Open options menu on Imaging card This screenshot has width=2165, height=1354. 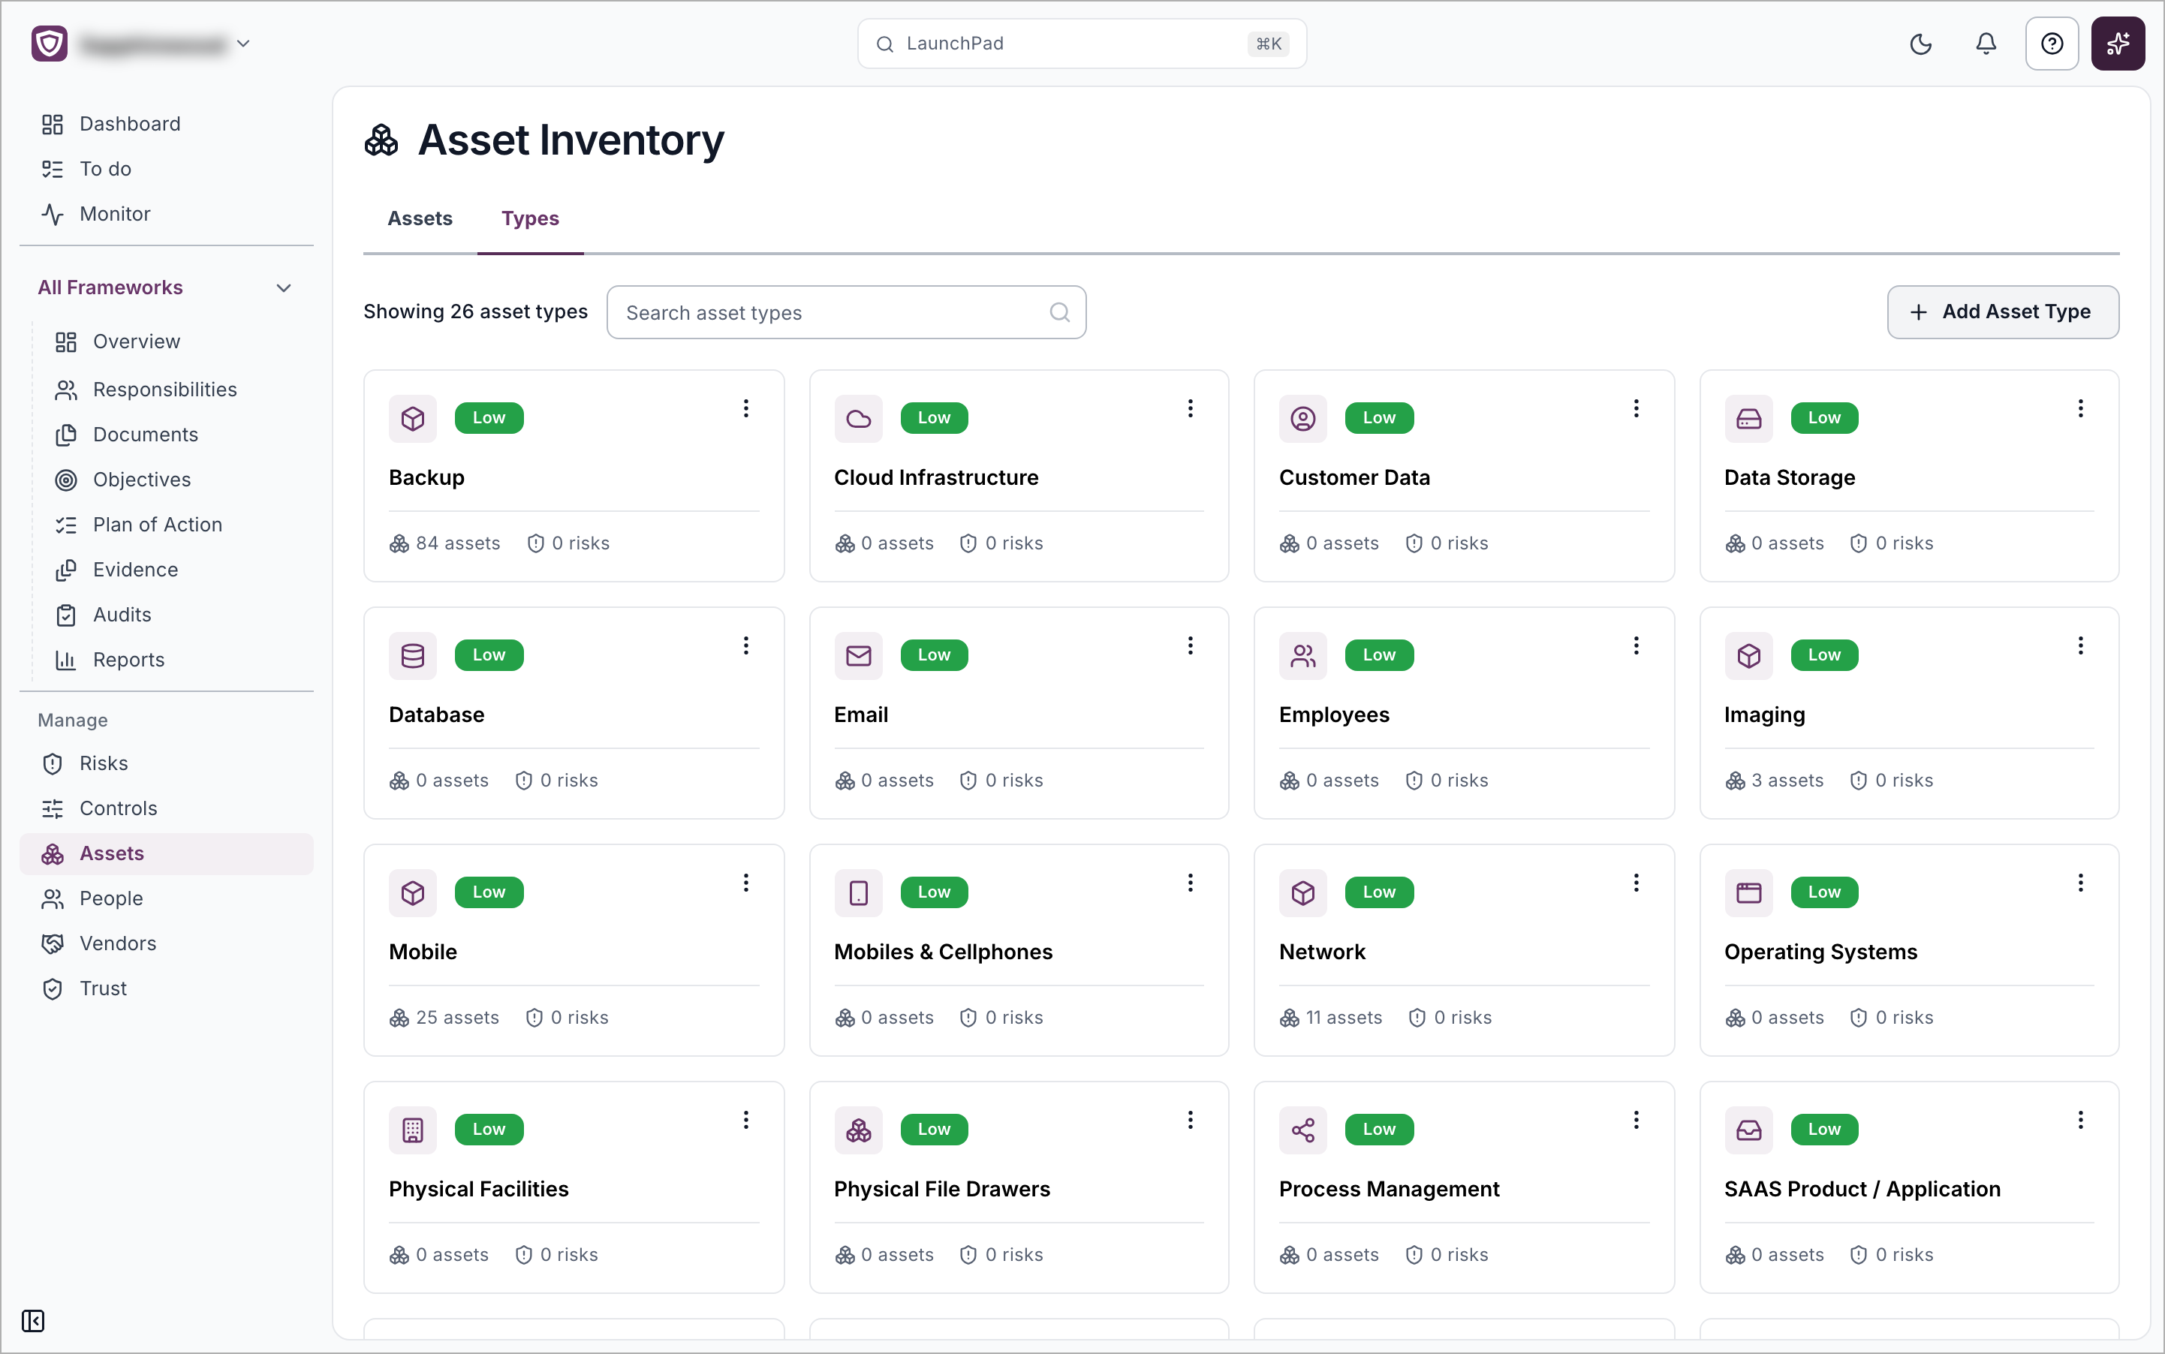(x=2080, y=646)
